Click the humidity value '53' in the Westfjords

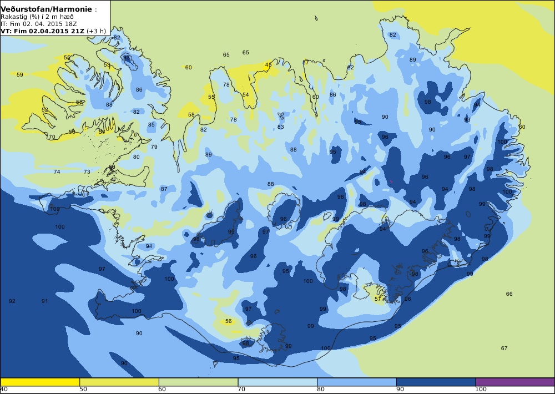(x=107, y=65)
